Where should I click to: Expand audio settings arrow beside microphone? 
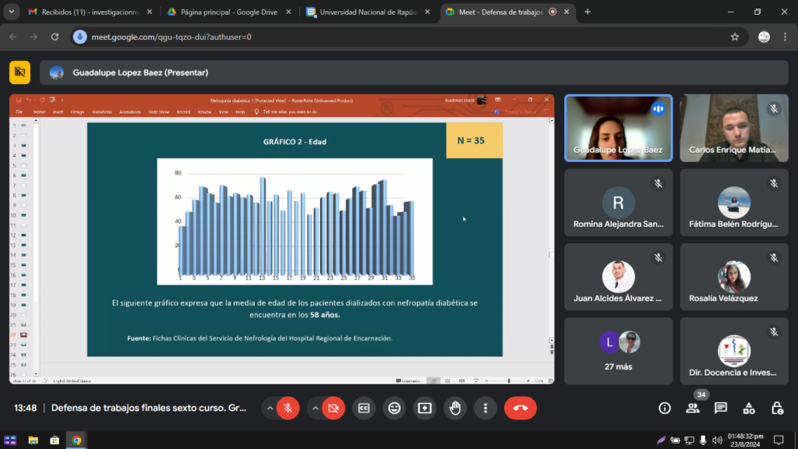[270, 408]
